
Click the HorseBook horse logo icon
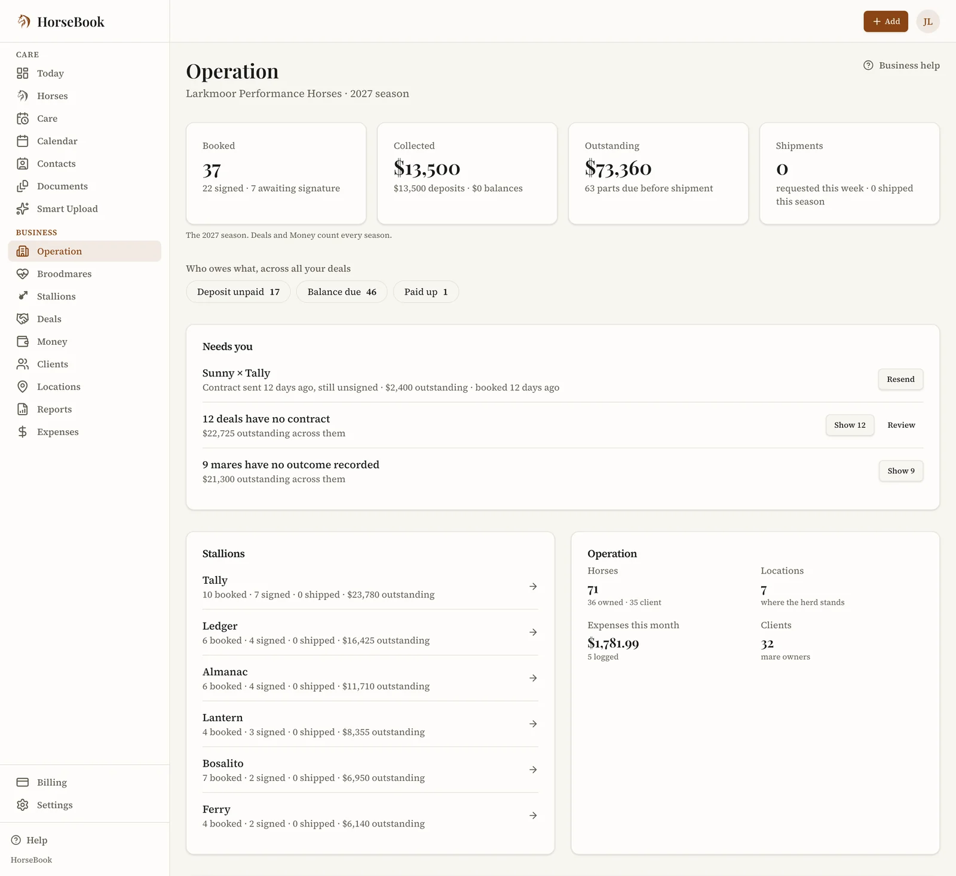click(23, 22)
